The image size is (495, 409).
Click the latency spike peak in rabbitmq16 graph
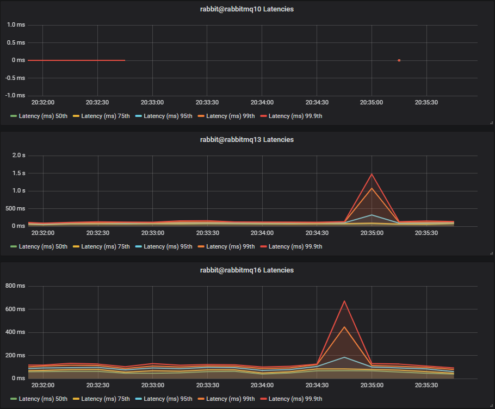click(x=344, y=300)
